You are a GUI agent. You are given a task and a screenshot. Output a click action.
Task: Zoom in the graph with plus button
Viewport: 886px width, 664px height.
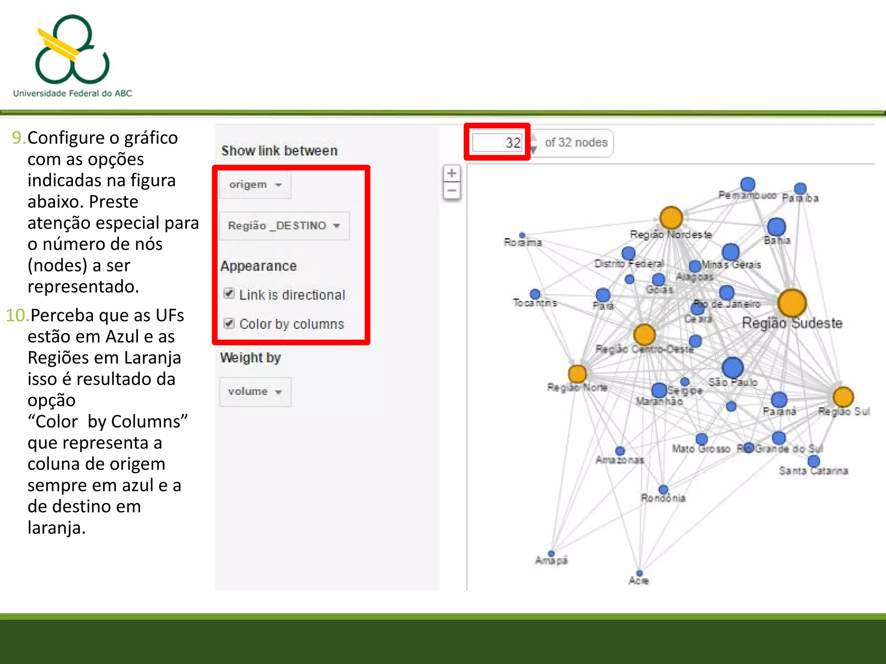click(452, 173)
